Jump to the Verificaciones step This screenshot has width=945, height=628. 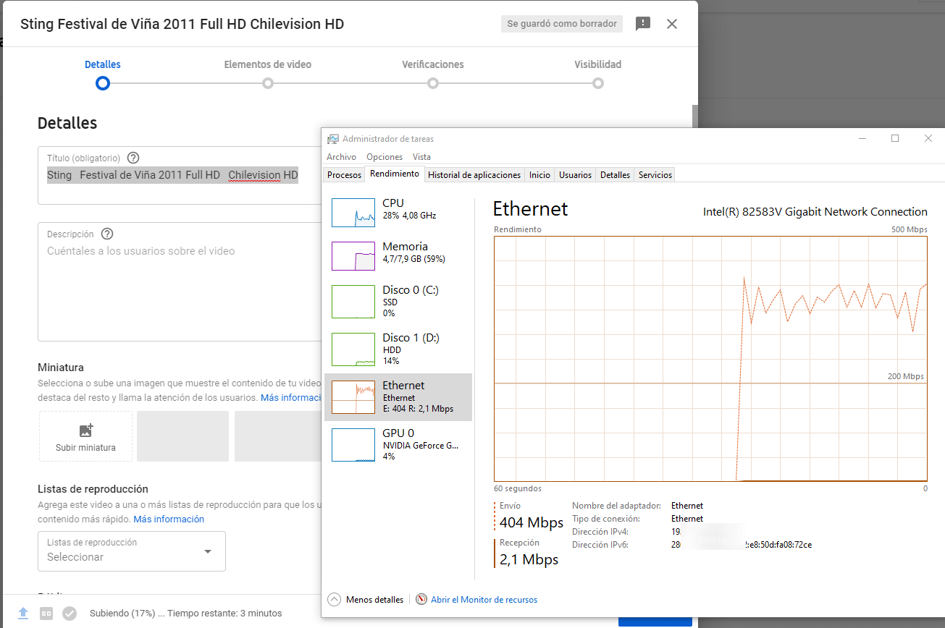click(433, 82)
